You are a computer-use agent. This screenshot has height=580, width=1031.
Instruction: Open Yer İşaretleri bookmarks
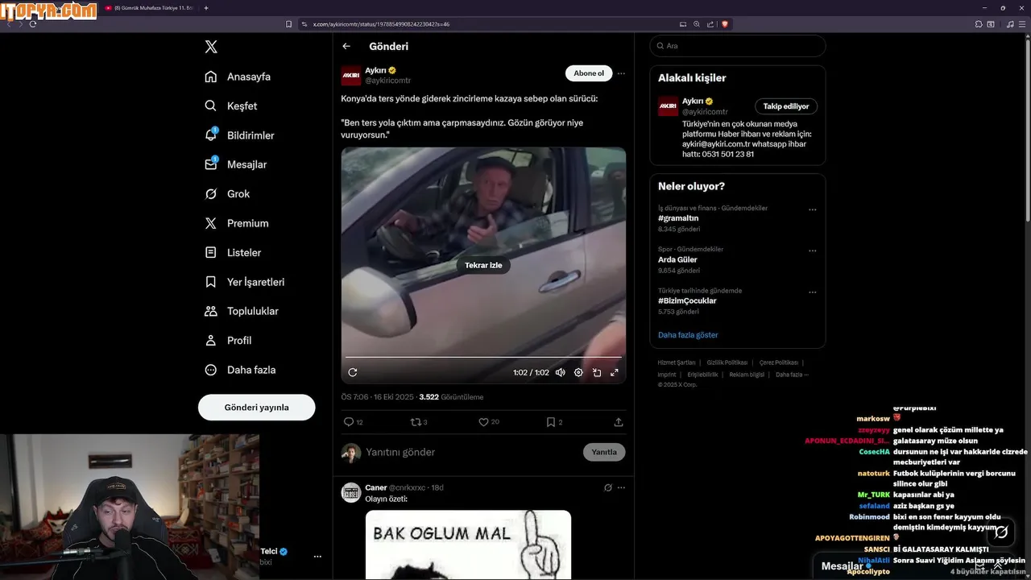pos(245,282)
